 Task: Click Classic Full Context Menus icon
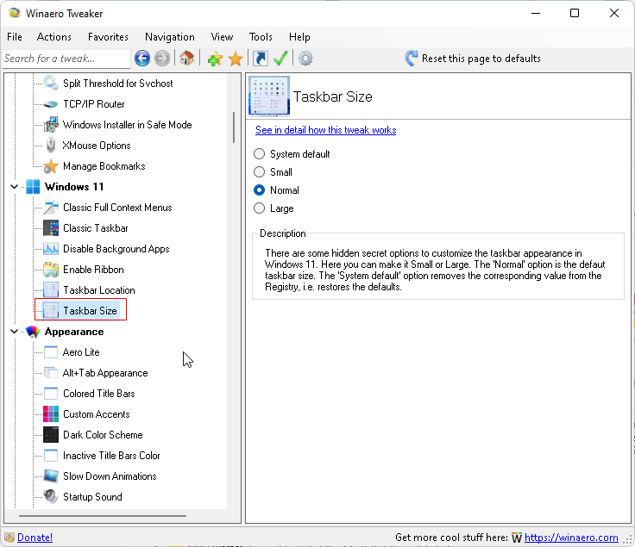coord(51,208)
